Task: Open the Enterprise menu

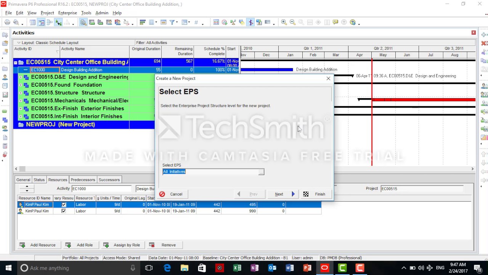Action: point(67,13)
